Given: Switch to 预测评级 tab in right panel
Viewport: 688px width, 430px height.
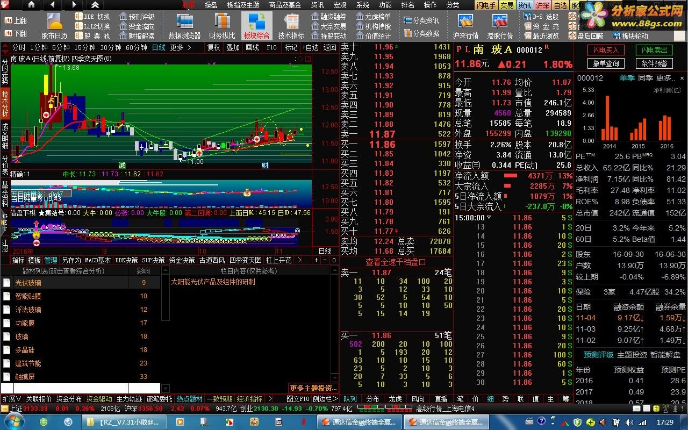Looking at the screenshot, I should (x=598, y=355).
